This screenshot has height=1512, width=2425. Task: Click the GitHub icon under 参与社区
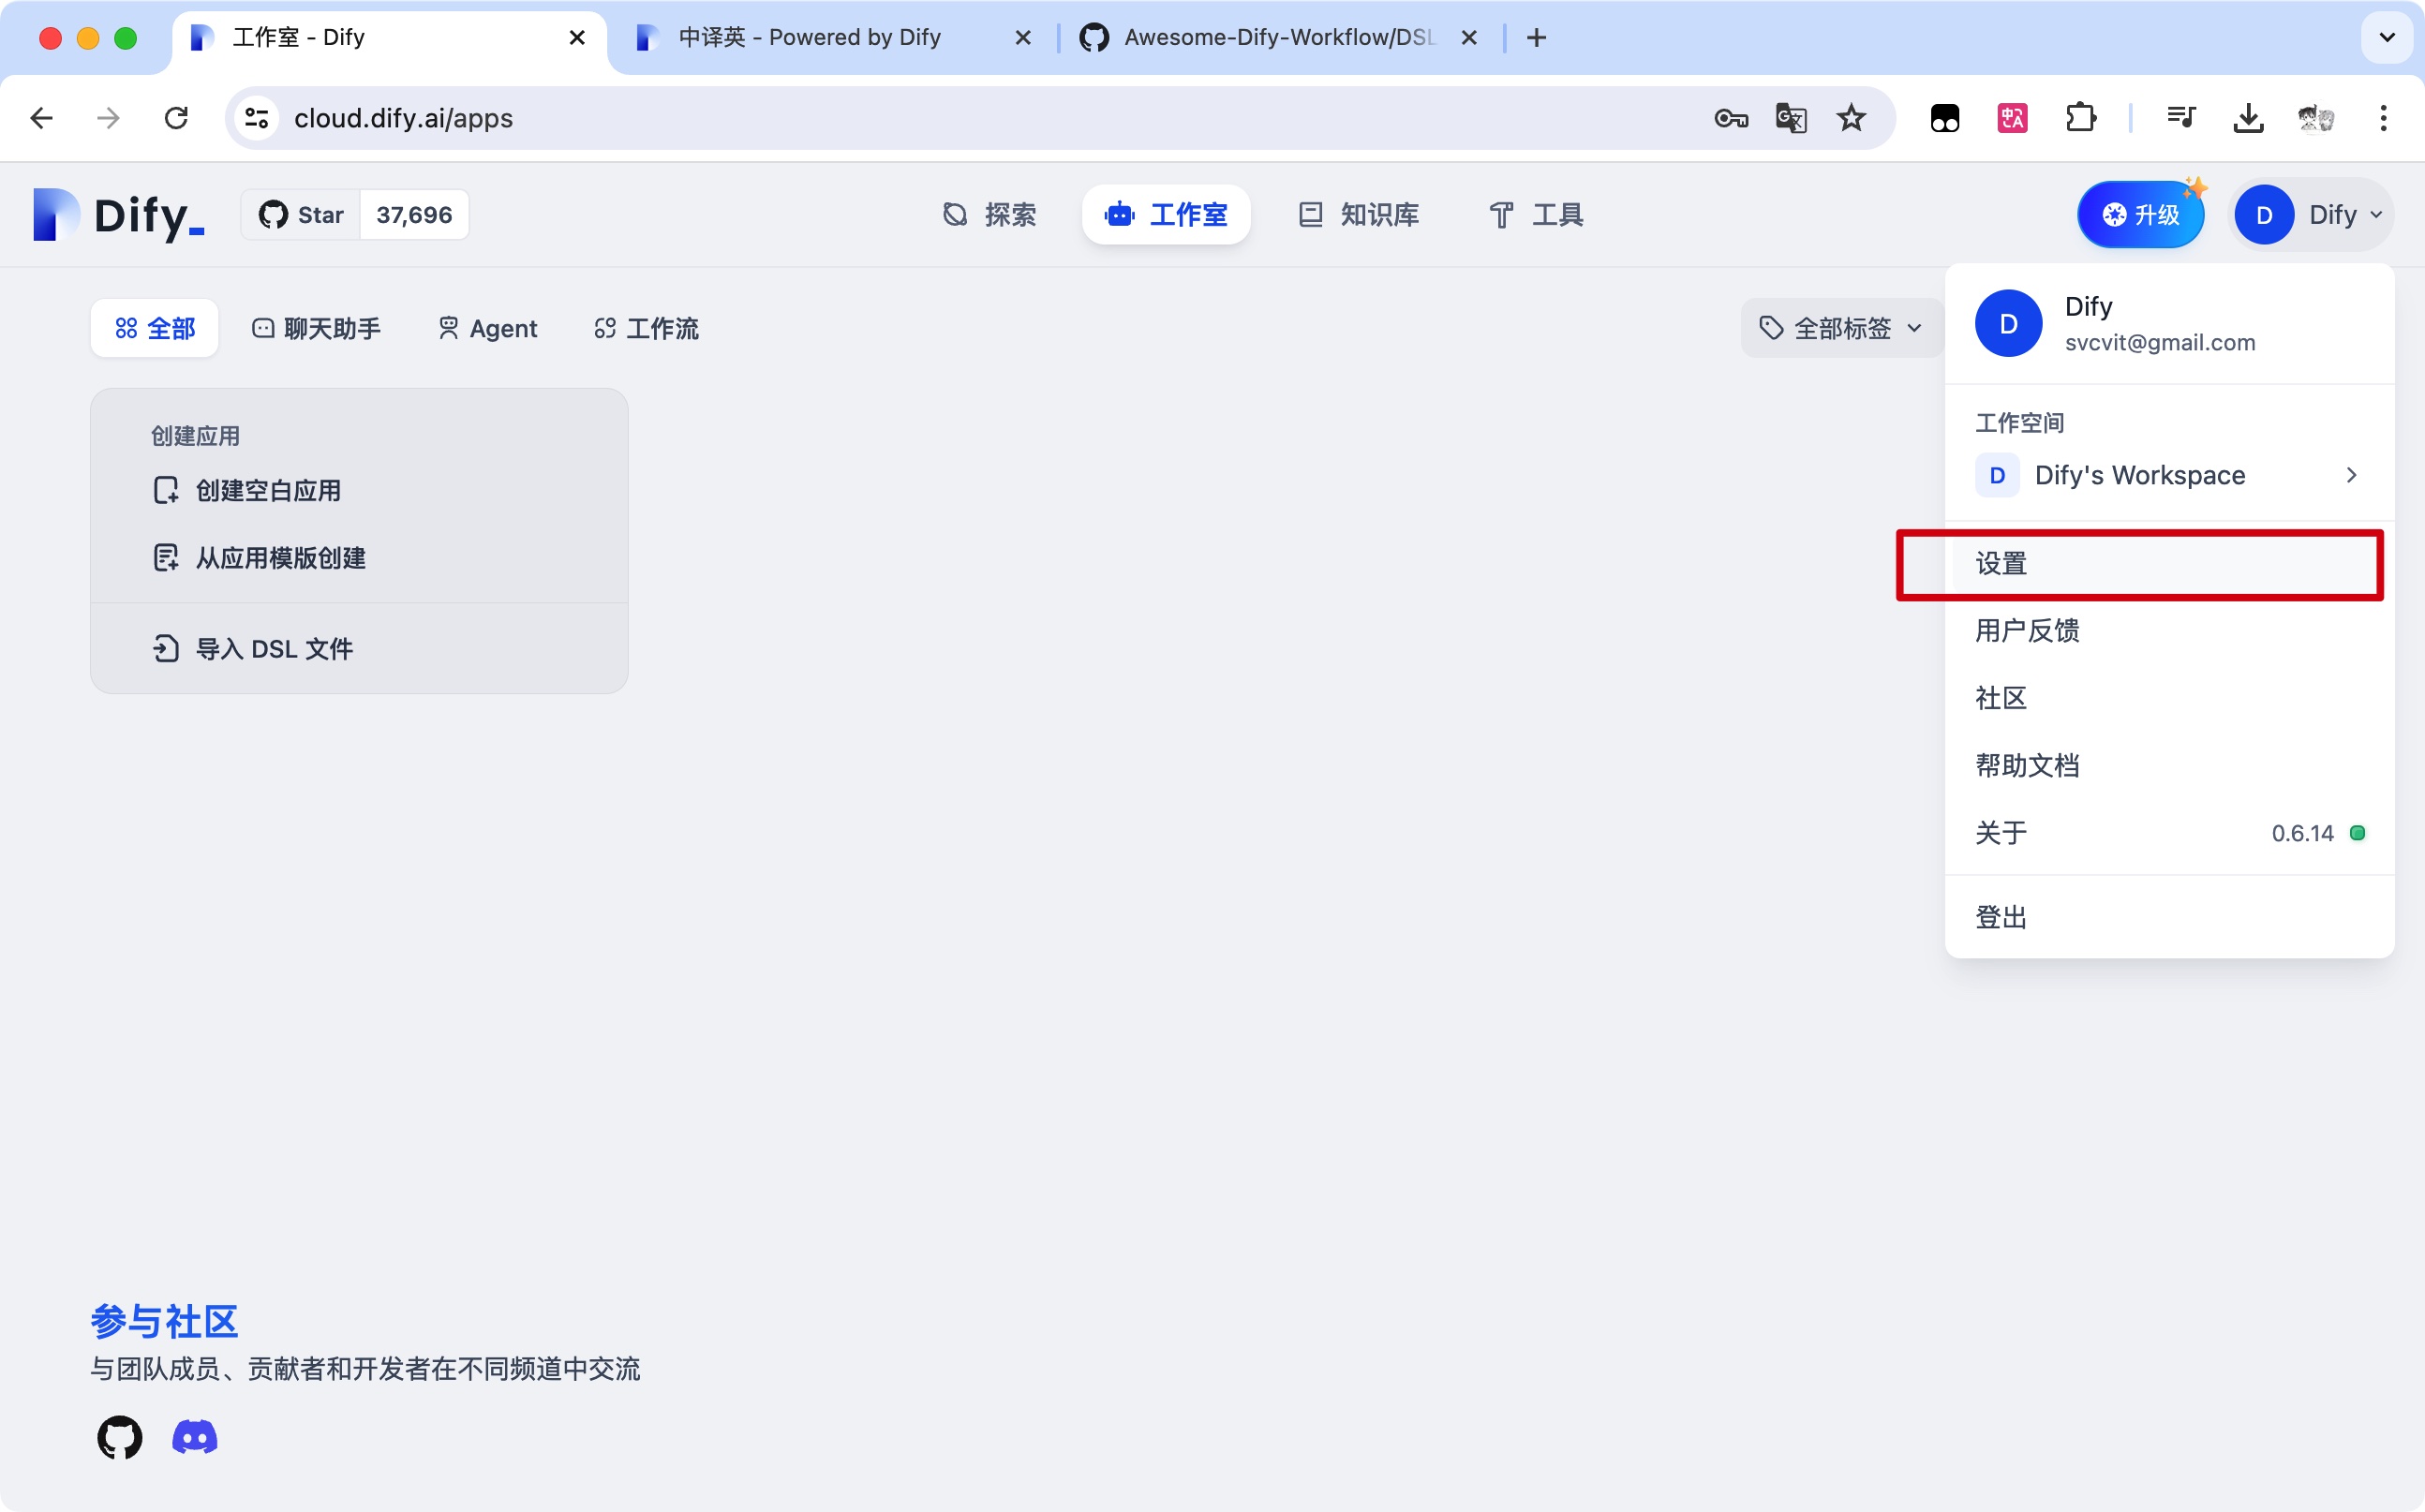coord(119,1437)
